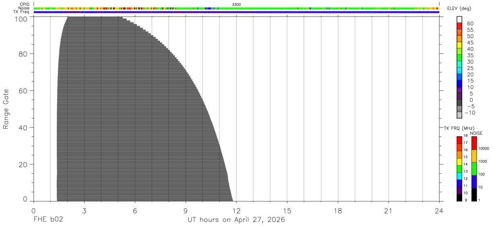Click the TX FRQ scale label '18'
This screenshot has width=494, height=228.
tap(466, 136)
